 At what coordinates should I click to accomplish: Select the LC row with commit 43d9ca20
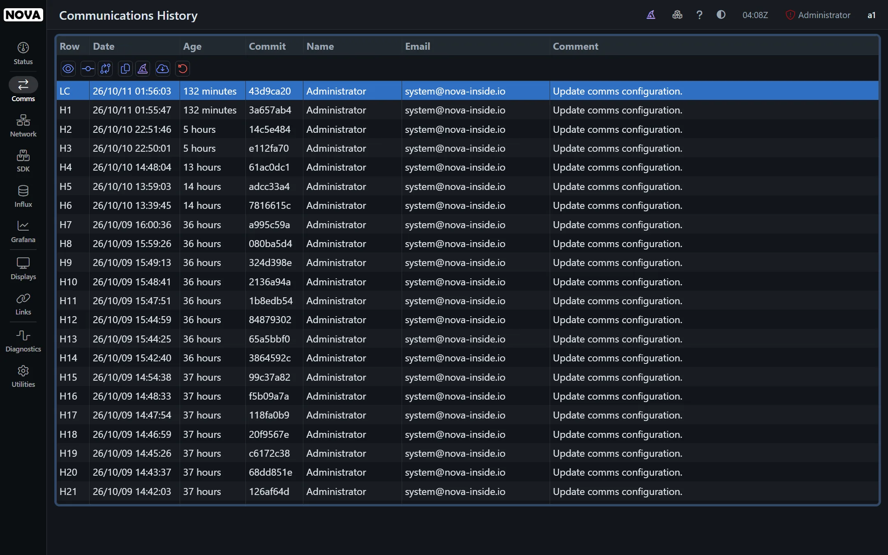467,91
